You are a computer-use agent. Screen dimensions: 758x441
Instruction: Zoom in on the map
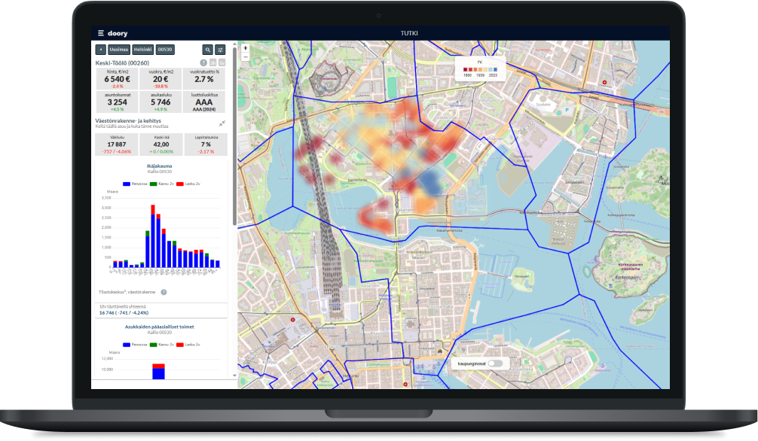coord(245,47)
